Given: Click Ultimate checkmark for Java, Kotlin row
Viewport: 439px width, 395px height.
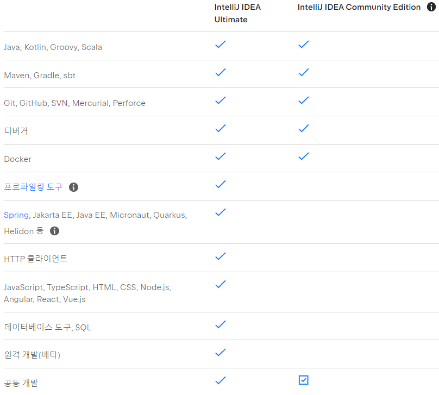Looking at the screenshot, I should [x=220, y=45].
